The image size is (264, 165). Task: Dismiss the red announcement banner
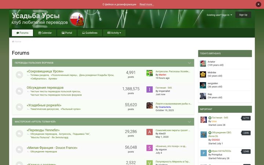tap(258, 4)
